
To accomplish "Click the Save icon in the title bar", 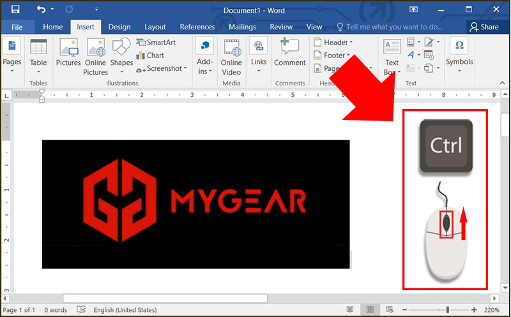I will coord(15,10).
